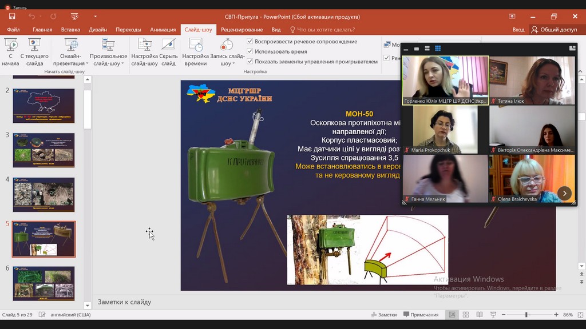Open Rehearse Timings (Настройка времени)
Viewport: 586px width, 329px height.
pyautogui.click(x=195, y=46)
